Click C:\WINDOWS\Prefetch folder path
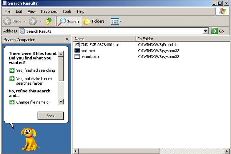Image resolution: width=231 pixels, height=154 pixels. click(x=158, y=45)
